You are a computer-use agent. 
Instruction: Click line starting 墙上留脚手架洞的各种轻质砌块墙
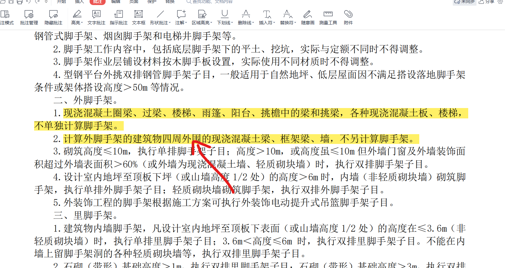170,254
